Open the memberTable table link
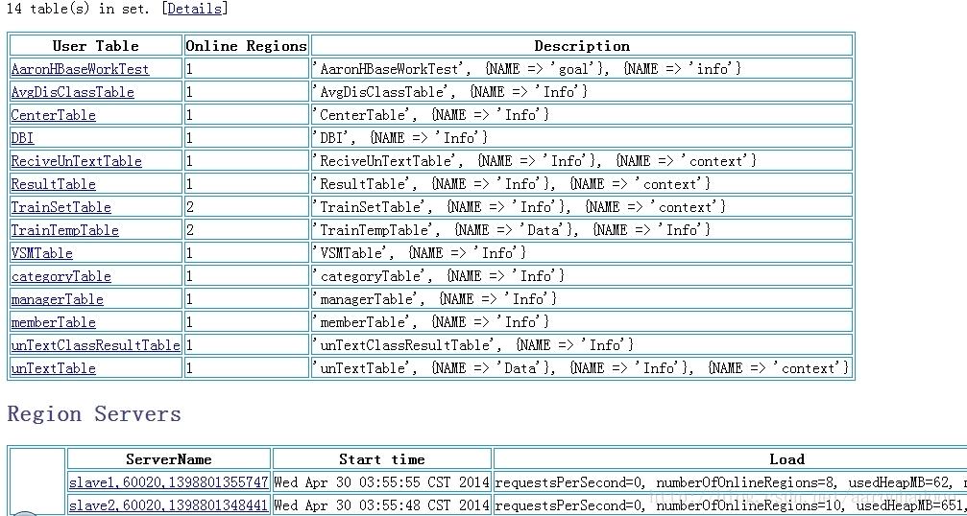 (54, 322)
